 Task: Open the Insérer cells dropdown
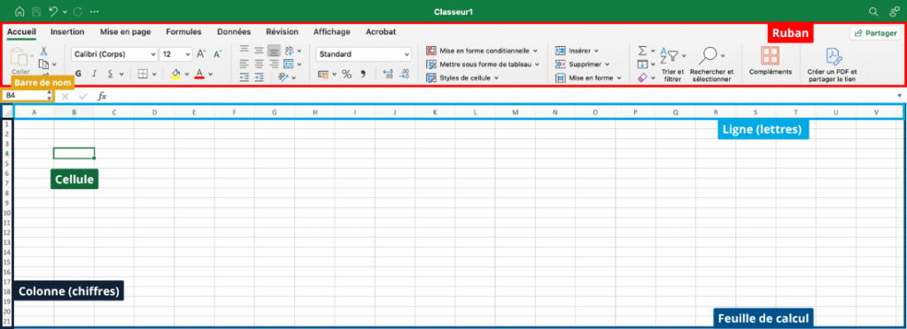tap(577, 50)
